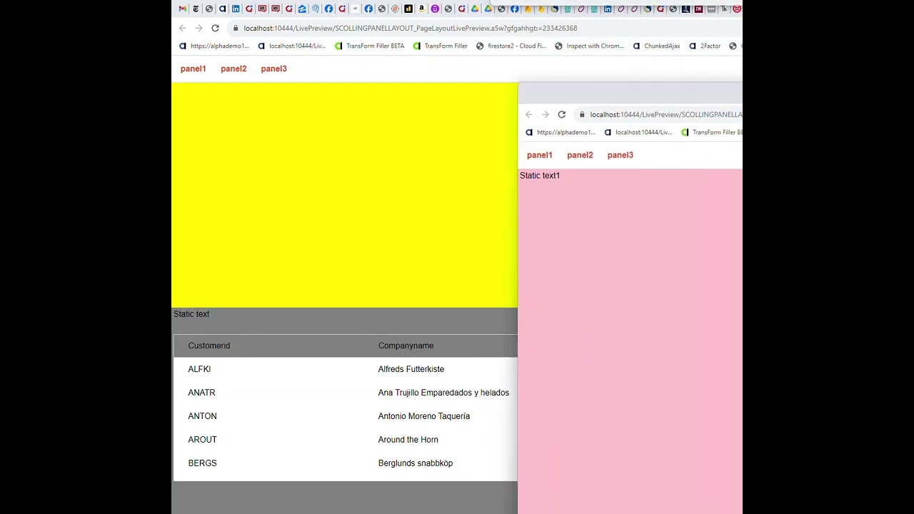Click Back arrow in left main window
Viewport: 914px width, 514px height.
pyautogui.click(x=183, y=28)
